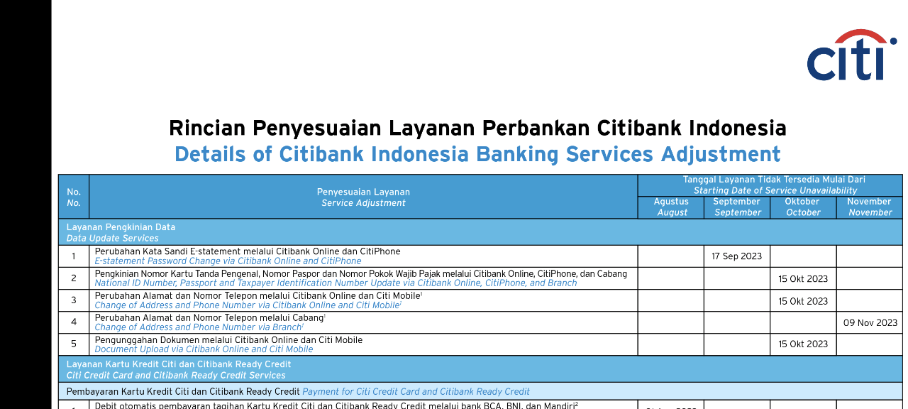Click the number cell of row 3
908x409 pixels.
point(74,300)
